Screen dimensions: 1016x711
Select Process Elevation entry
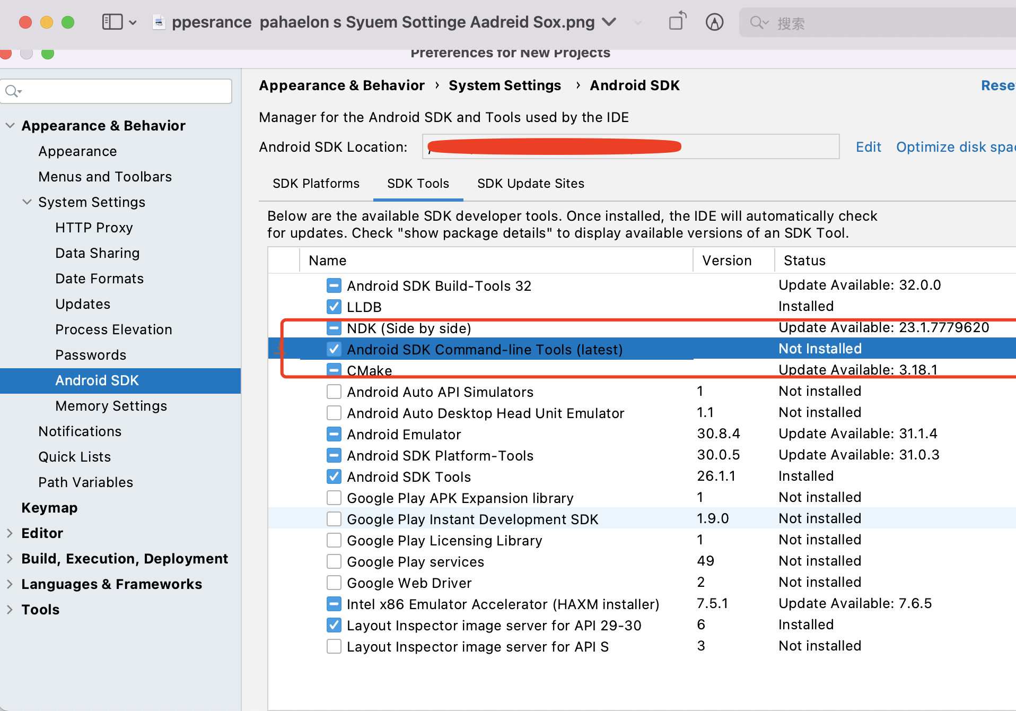click(113, 330)
